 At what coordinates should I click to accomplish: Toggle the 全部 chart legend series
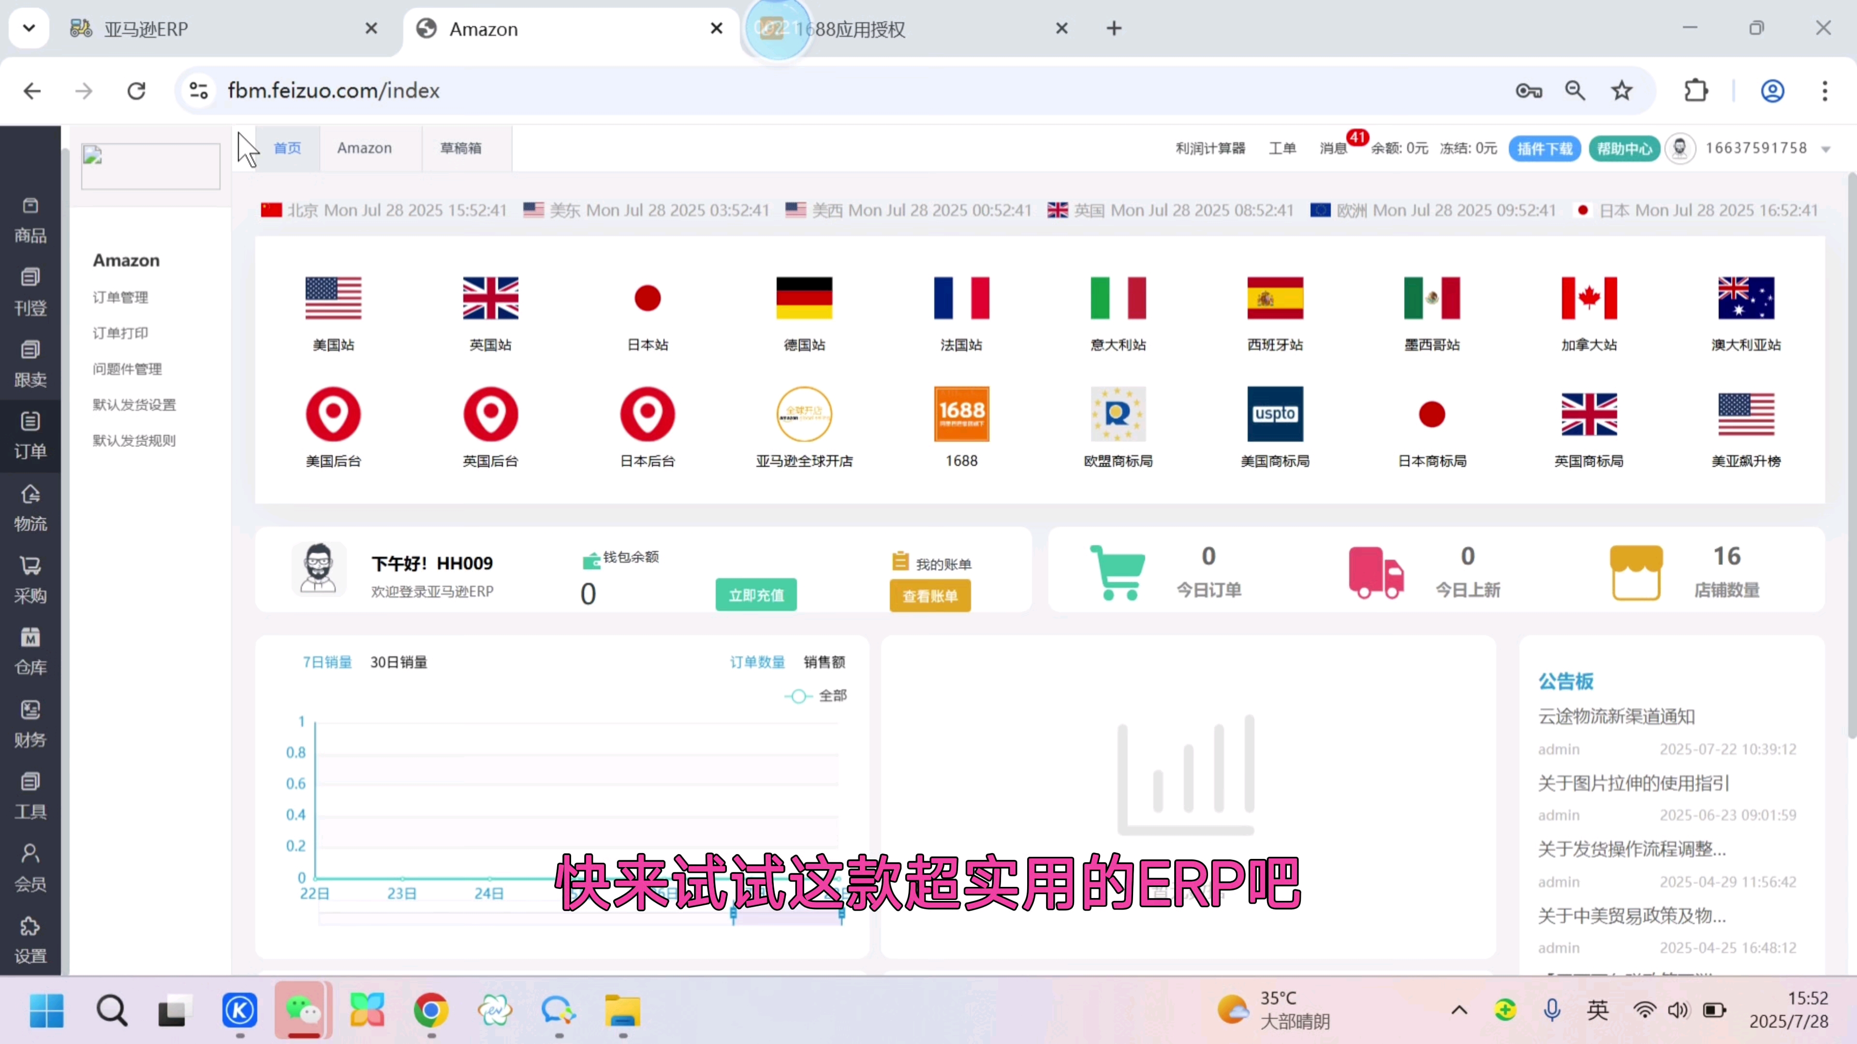pos(815,696)
